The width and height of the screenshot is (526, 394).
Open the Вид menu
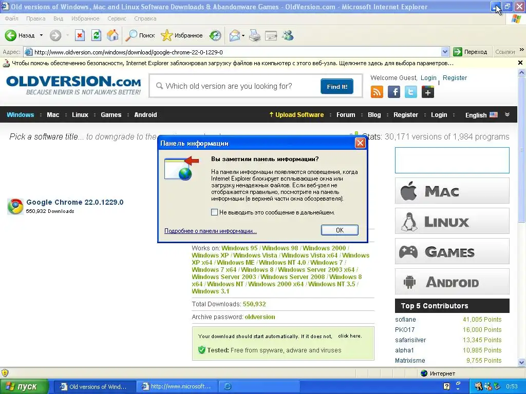pyautogui.click(x=59, y=18)
